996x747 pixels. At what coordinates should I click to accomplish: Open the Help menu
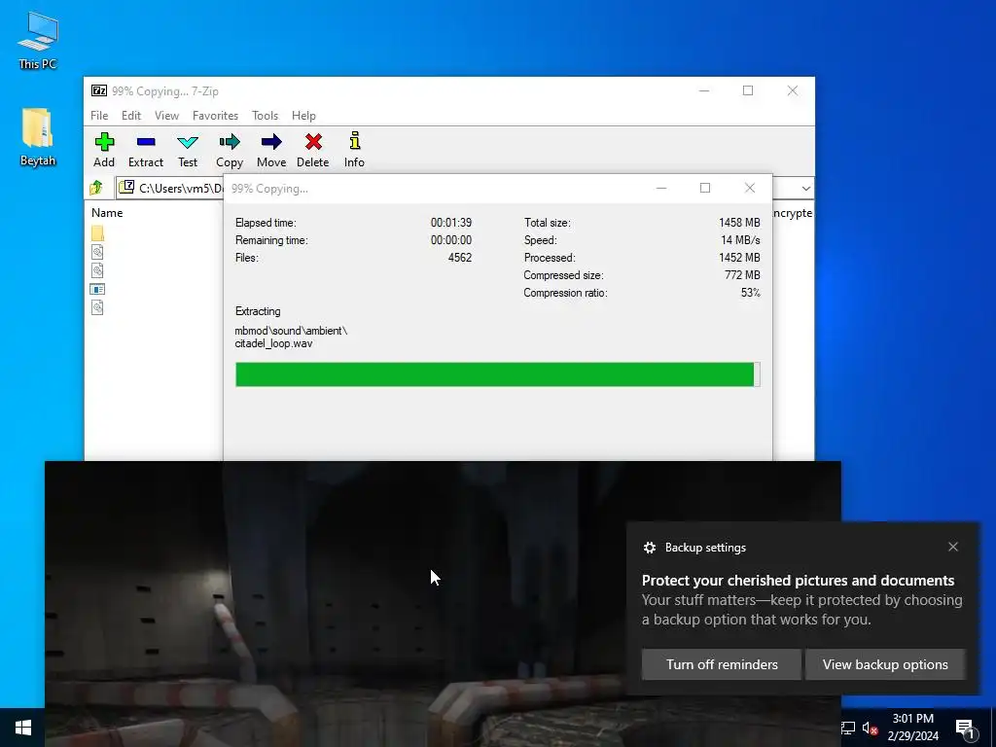tap(303, 116)
